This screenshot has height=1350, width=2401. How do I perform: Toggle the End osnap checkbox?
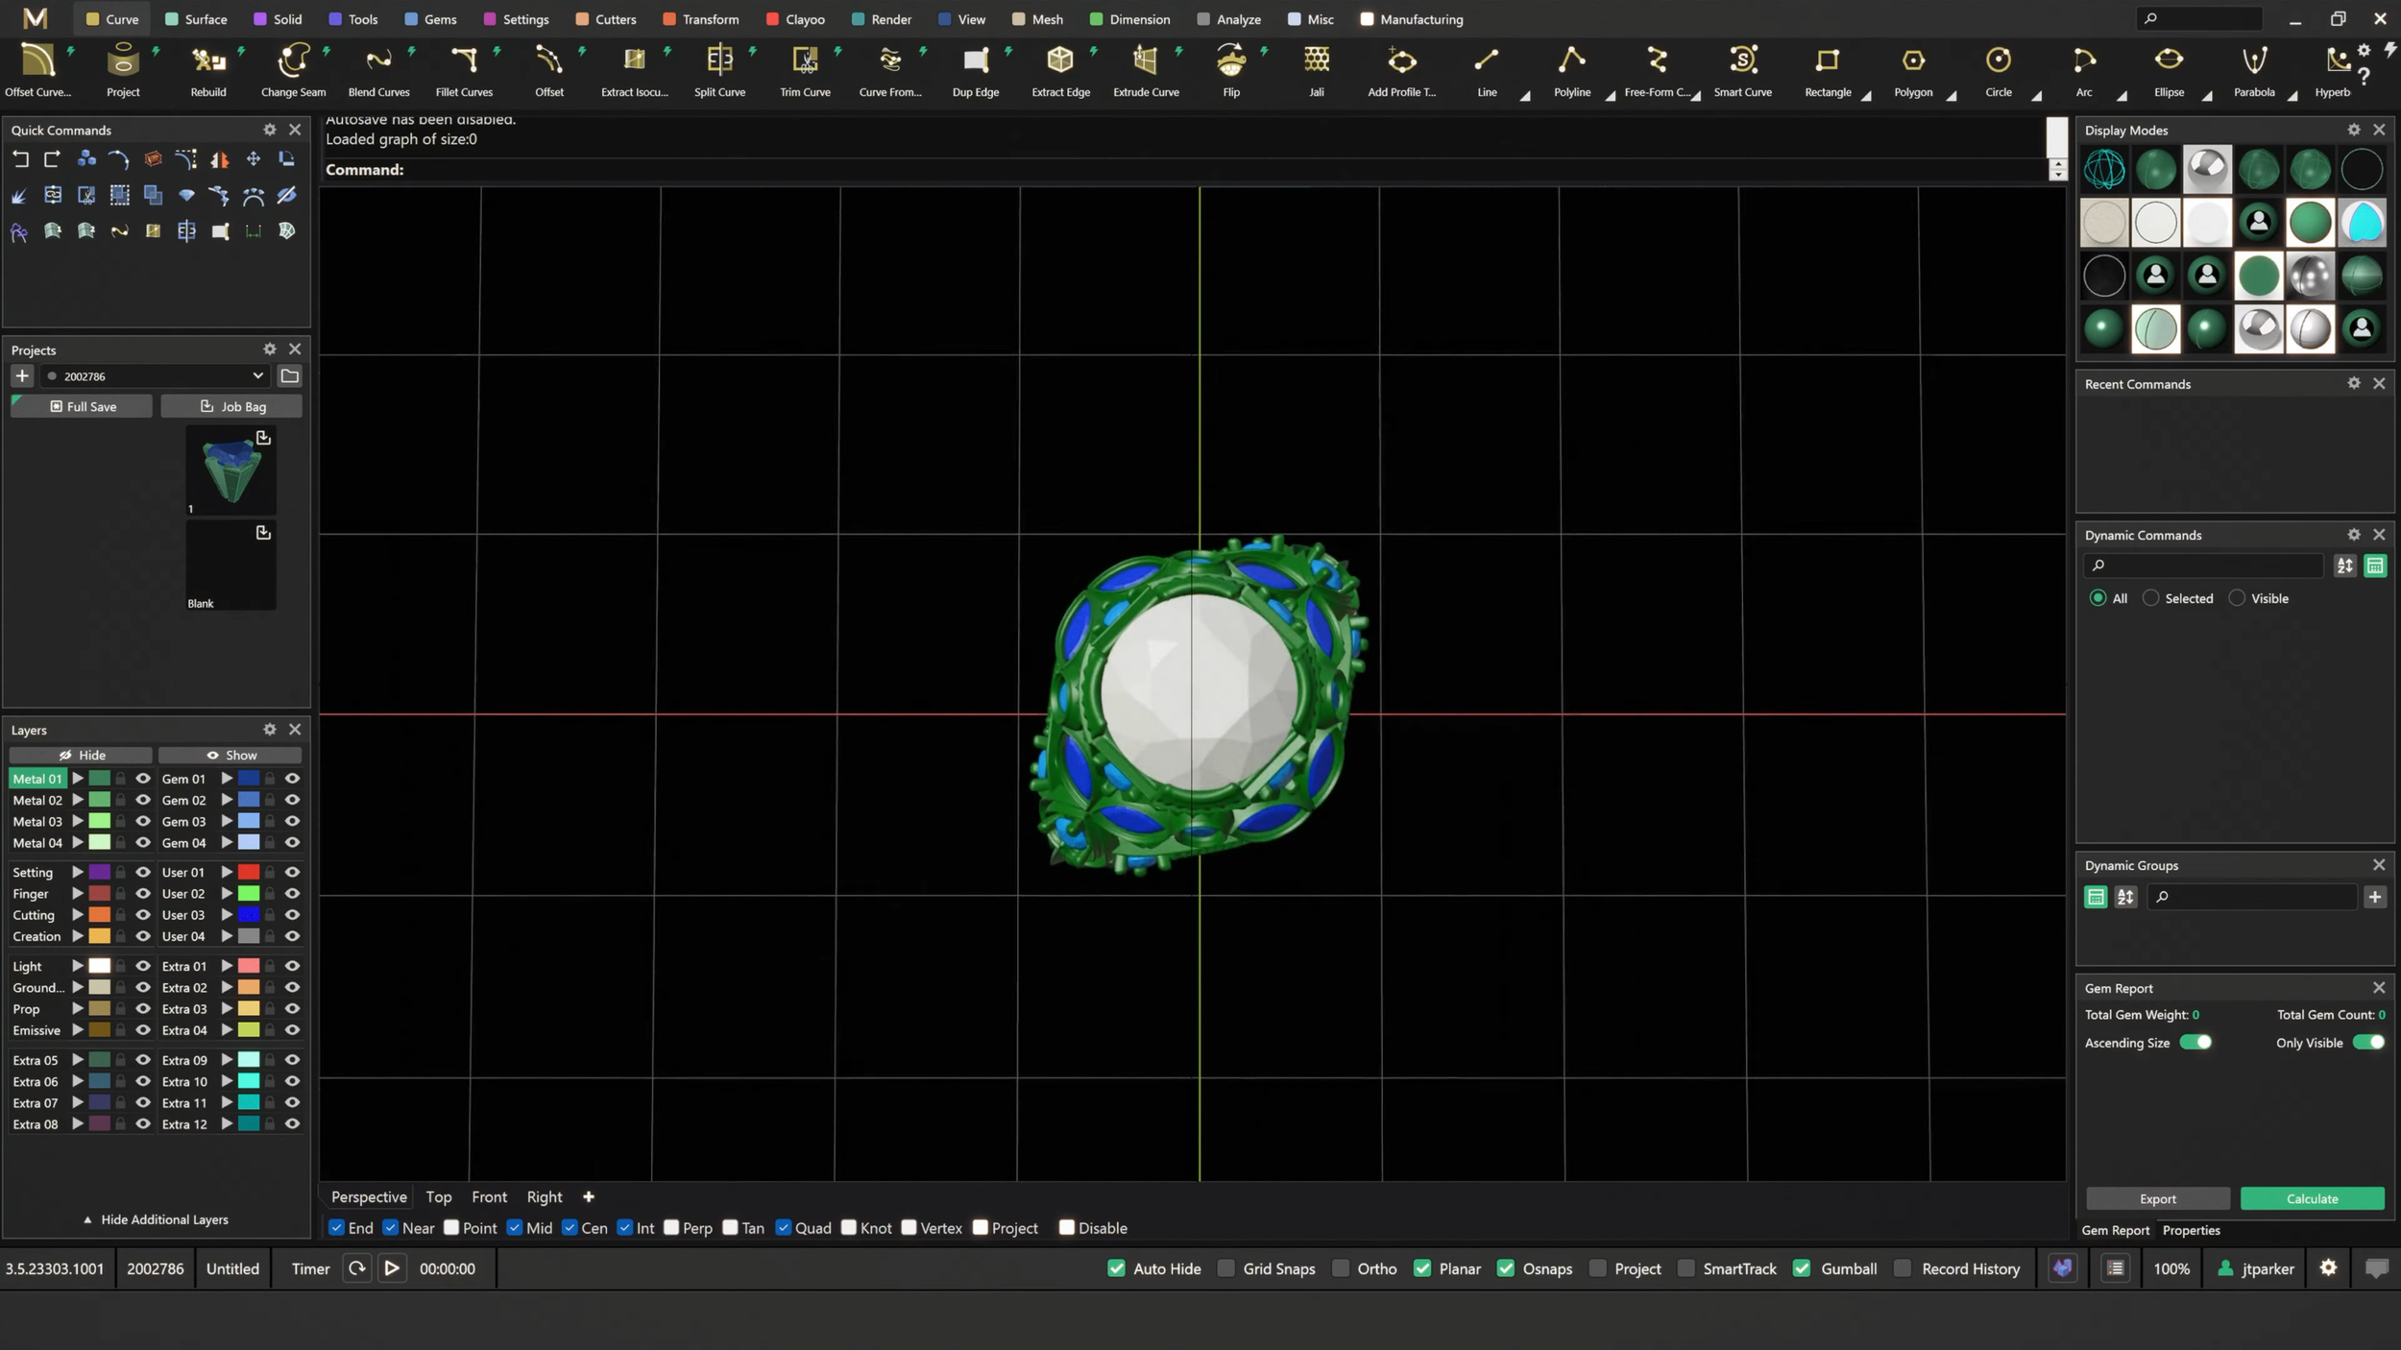tap(336, 1228)
